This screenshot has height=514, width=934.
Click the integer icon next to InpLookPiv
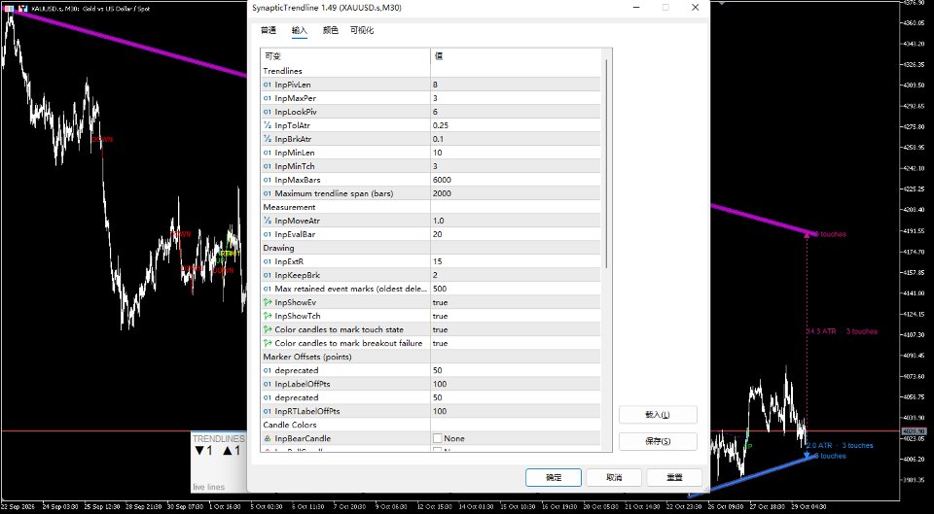click(267, 112)
